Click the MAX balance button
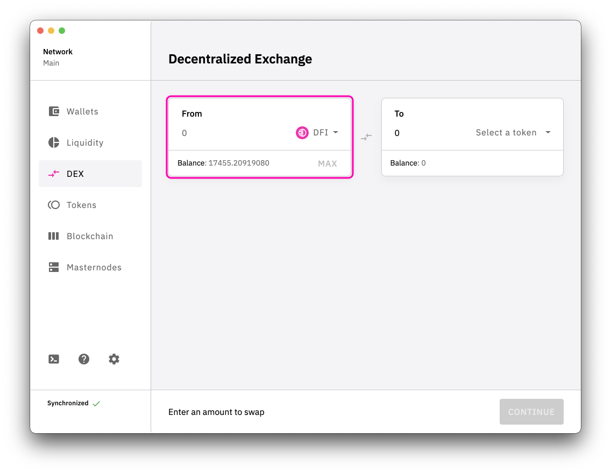The image size is (611, 473). pos(328,163)
